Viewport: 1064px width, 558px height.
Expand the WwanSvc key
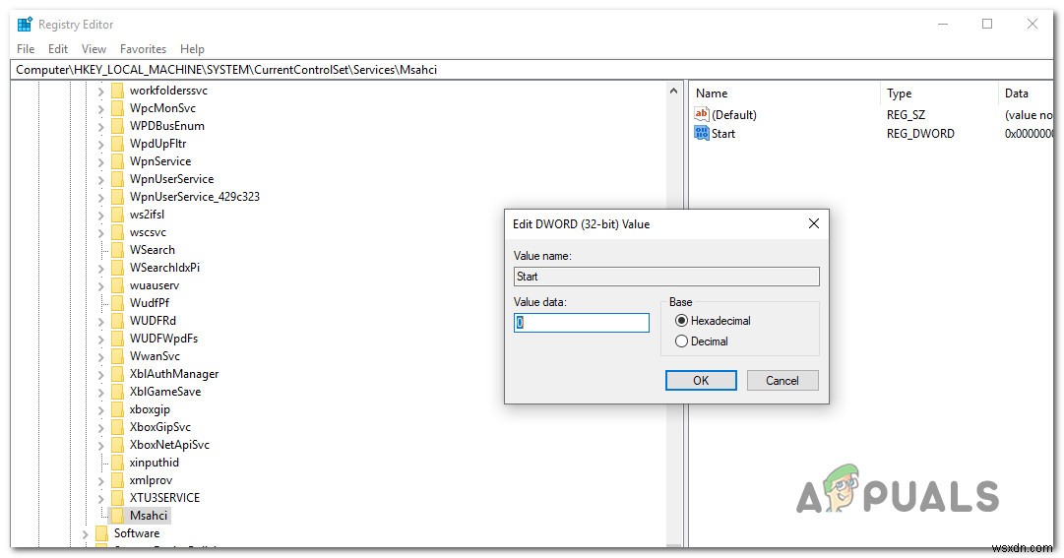100,356
